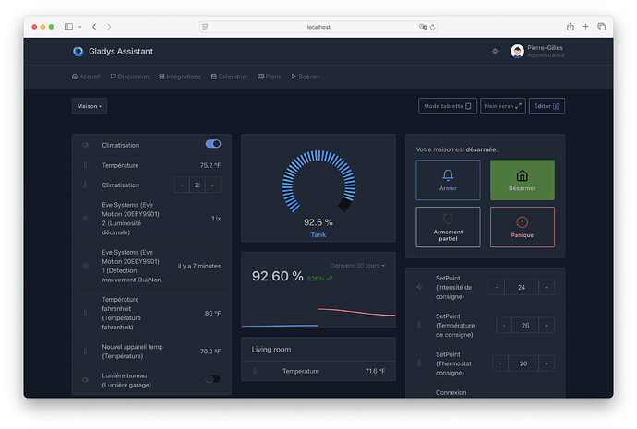Expand the Derniers 30 jours dropdown

(x=358, y=266)
